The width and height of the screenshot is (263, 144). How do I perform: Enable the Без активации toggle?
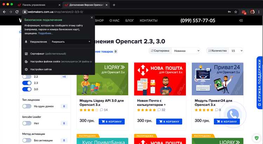pos(27,141)
